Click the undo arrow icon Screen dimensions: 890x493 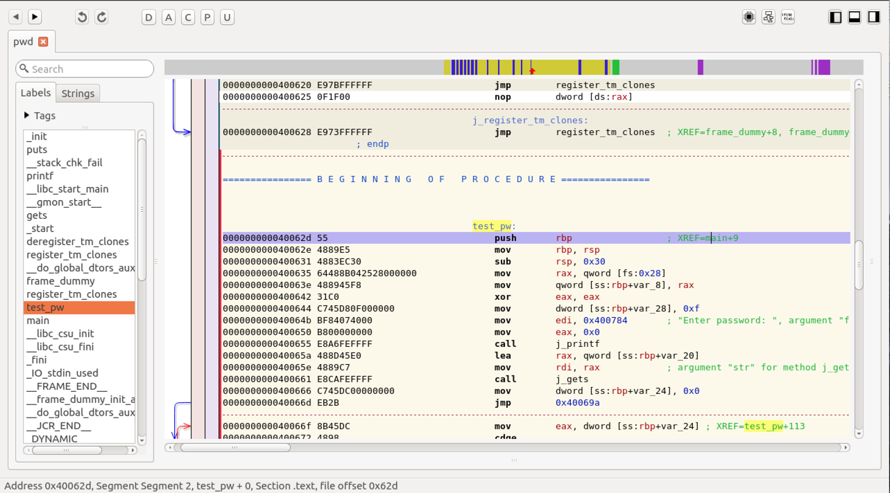pos(82,17)
